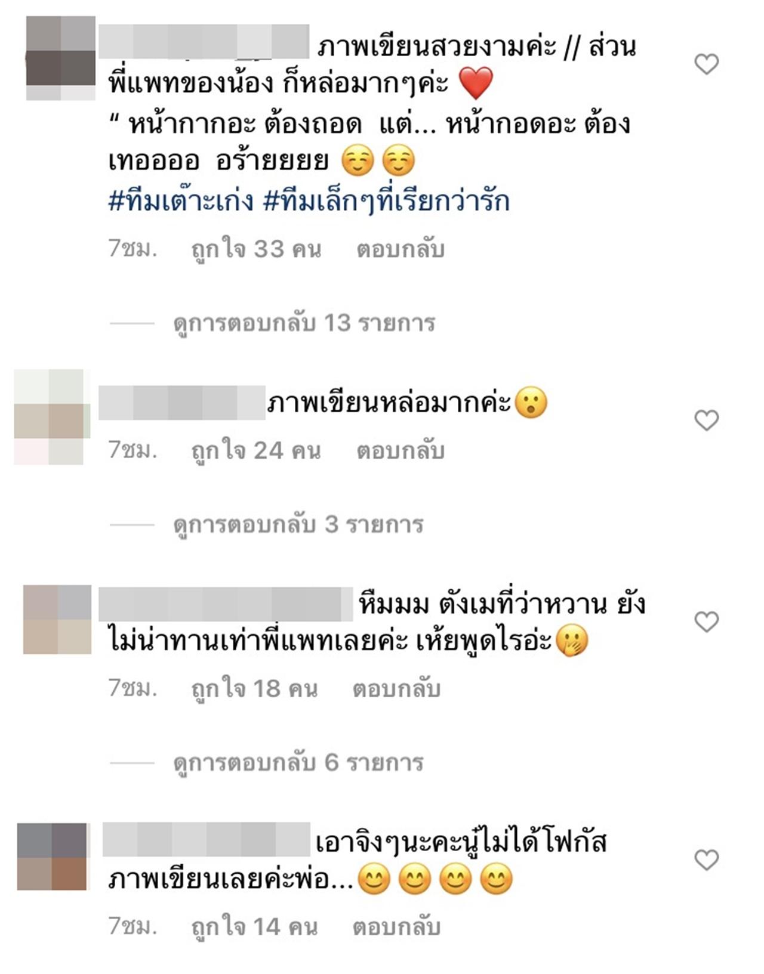
Task: Reply to the comment with 14 likes
Action: pos(396,927)
